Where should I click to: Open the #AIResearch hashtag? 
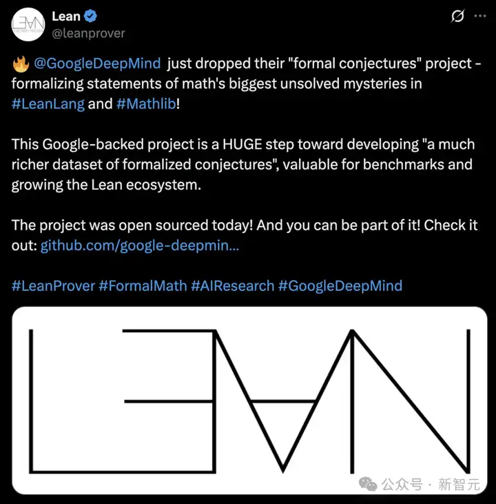233,285
